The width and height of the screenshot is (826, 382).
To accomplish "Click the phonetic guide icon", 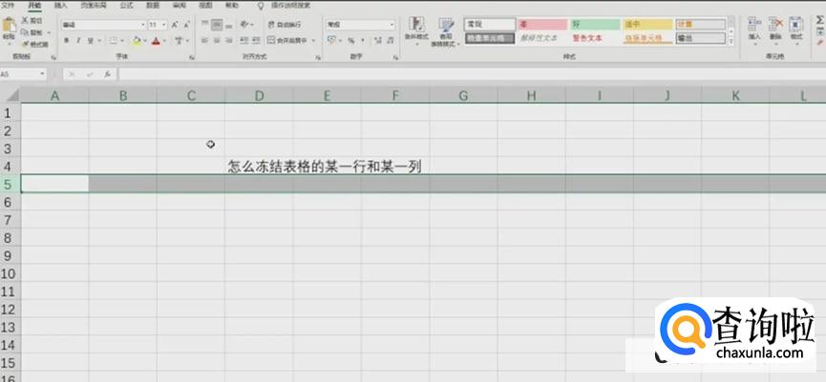I will pos(180,40).
